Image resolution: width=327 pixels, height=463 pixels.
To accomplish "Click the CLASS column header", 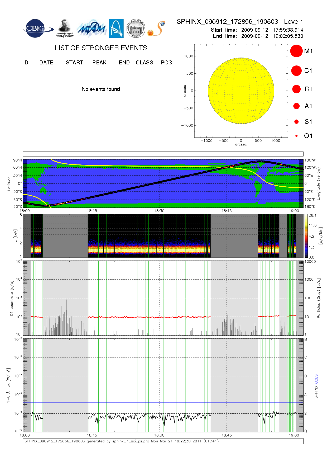I will (x=144, y=63).
